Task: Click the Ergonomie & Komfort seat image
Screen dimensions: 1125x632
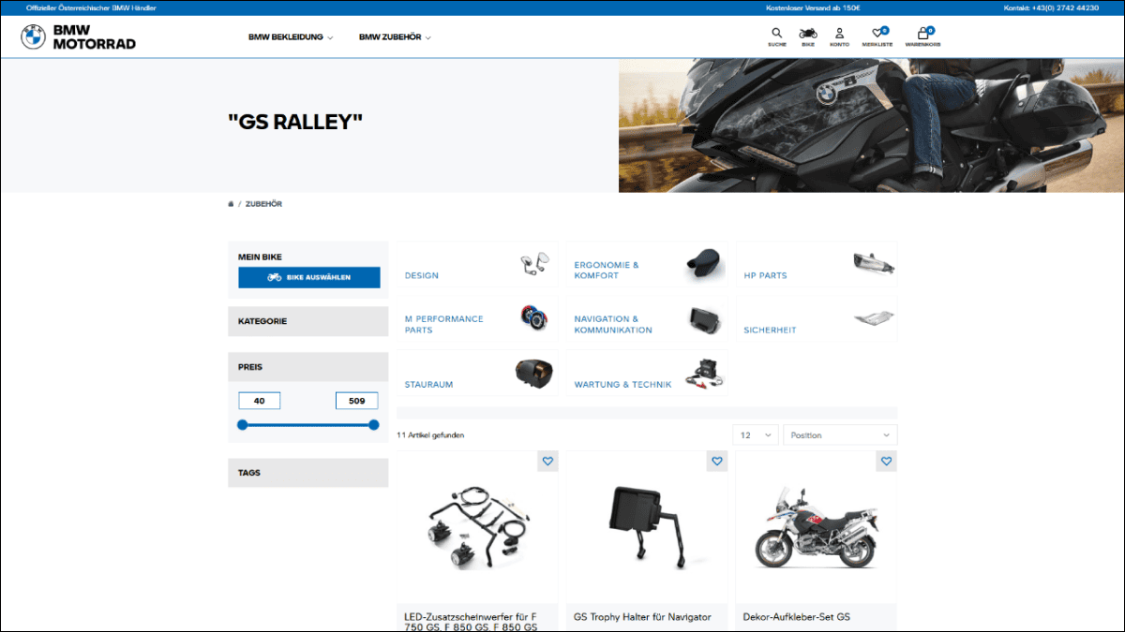Action: (705, 265)
